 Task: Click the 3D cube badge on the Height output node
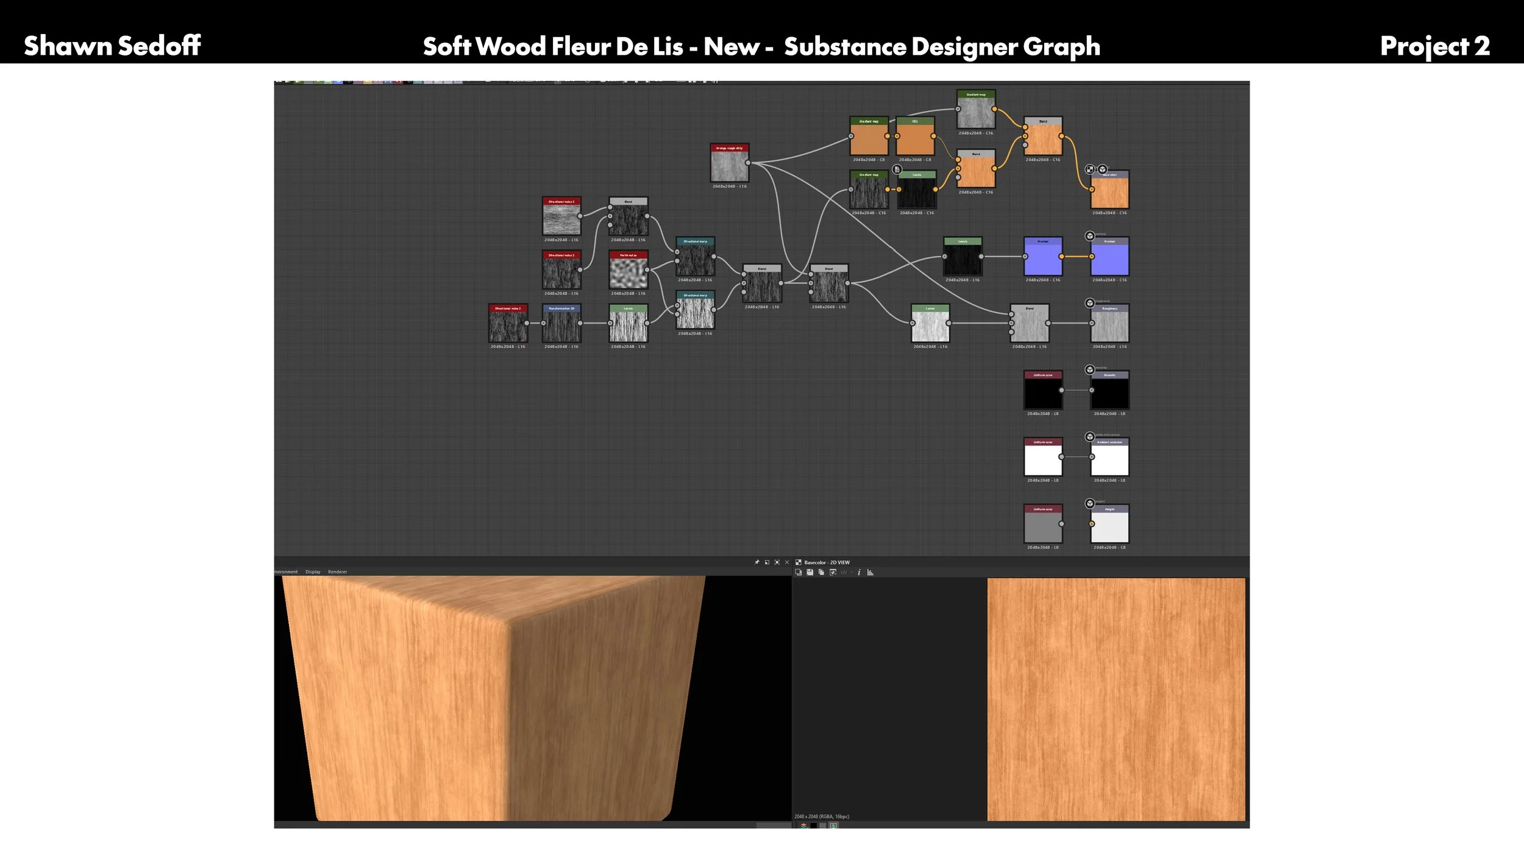(1090, 503)
